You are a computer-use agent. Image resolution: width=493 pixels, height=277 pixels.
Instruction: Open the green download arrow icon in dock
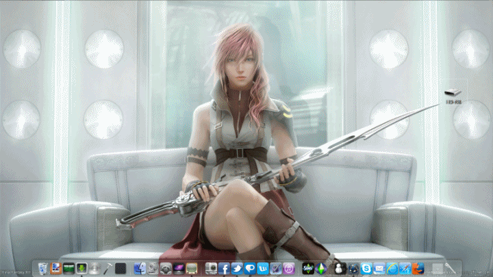tap(81, 269)
